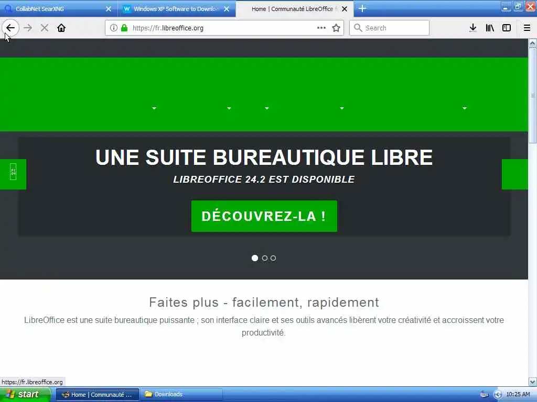The image size is (537, 402).
Task: Click the vertical scrollbar thumb
Action: click(533, 95)
